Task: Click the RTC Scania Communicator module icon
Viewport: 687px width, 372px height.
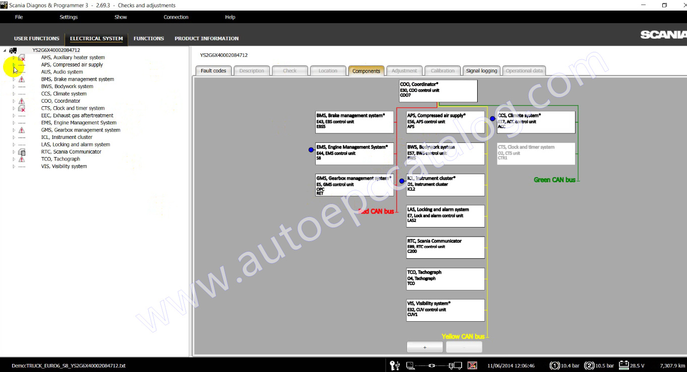Action: click(x=22, y=152)
